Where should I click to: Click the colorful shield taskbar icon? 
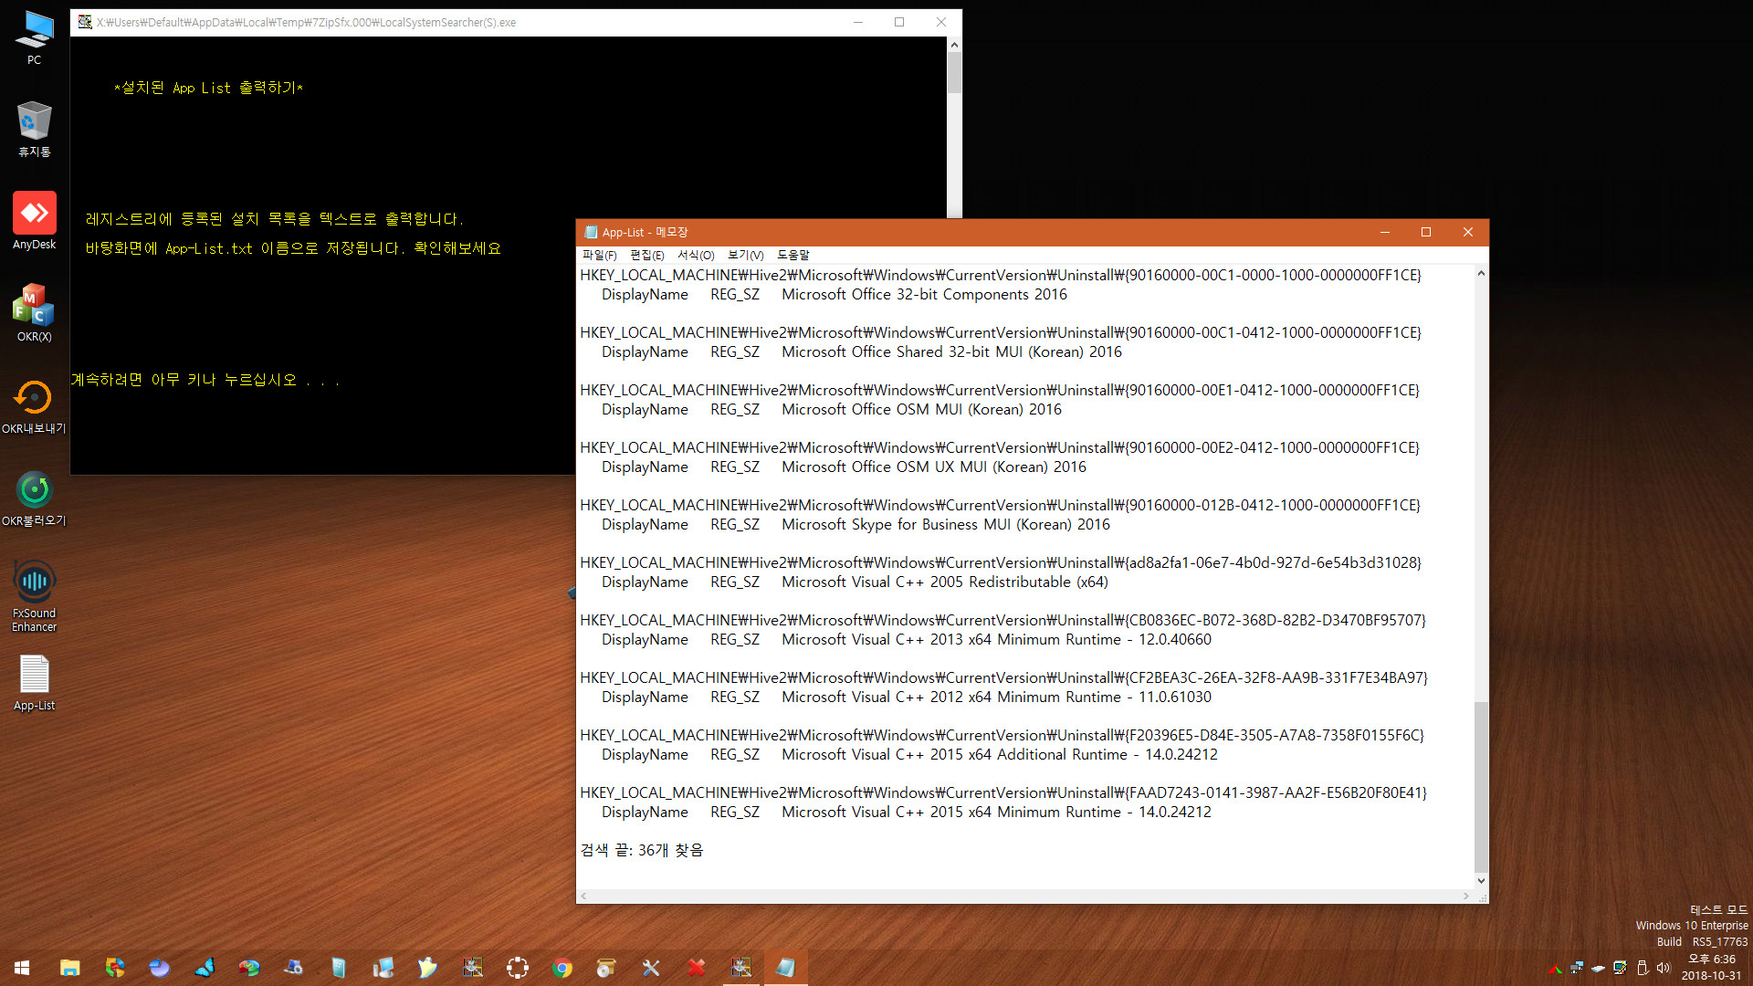(115, 968)
